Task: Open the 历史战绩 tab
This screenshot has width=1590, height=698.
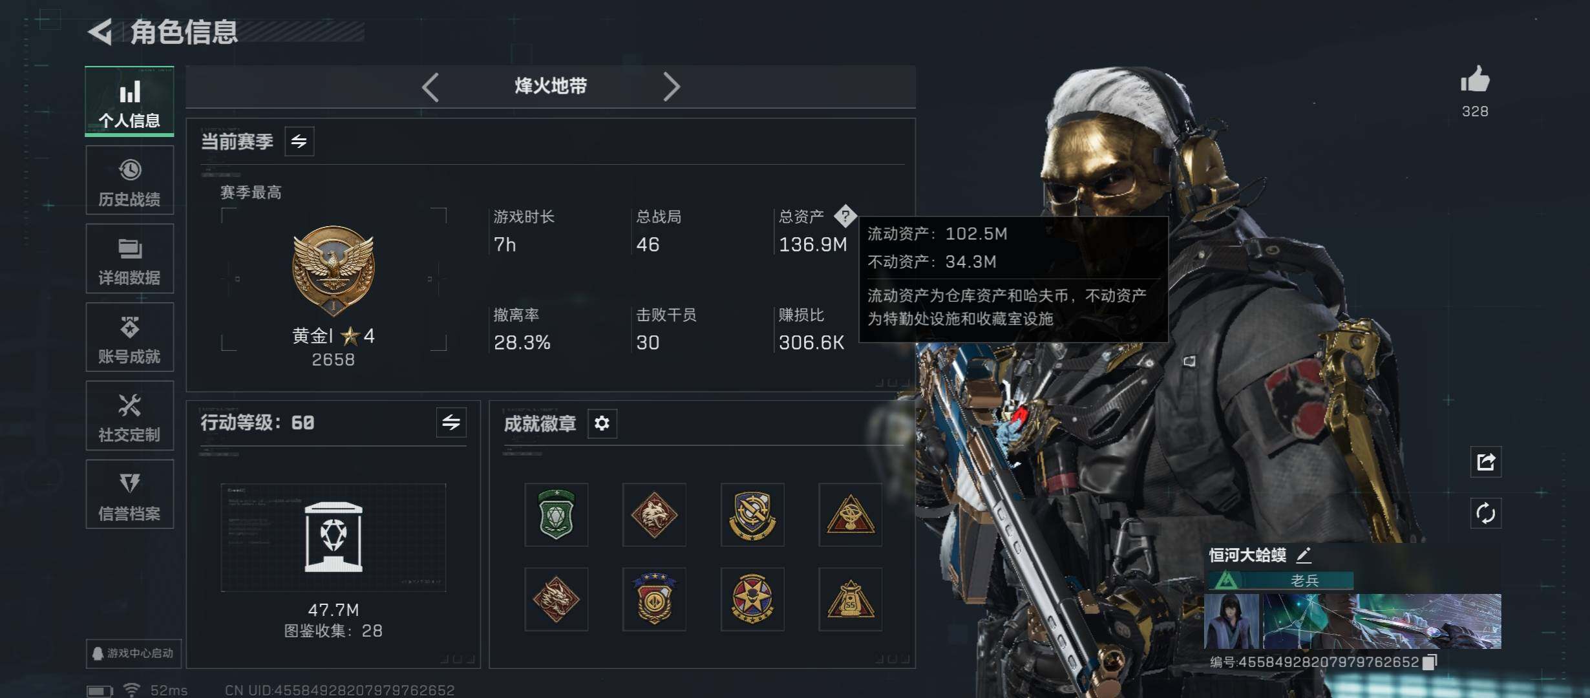Action: click(129, 180)
